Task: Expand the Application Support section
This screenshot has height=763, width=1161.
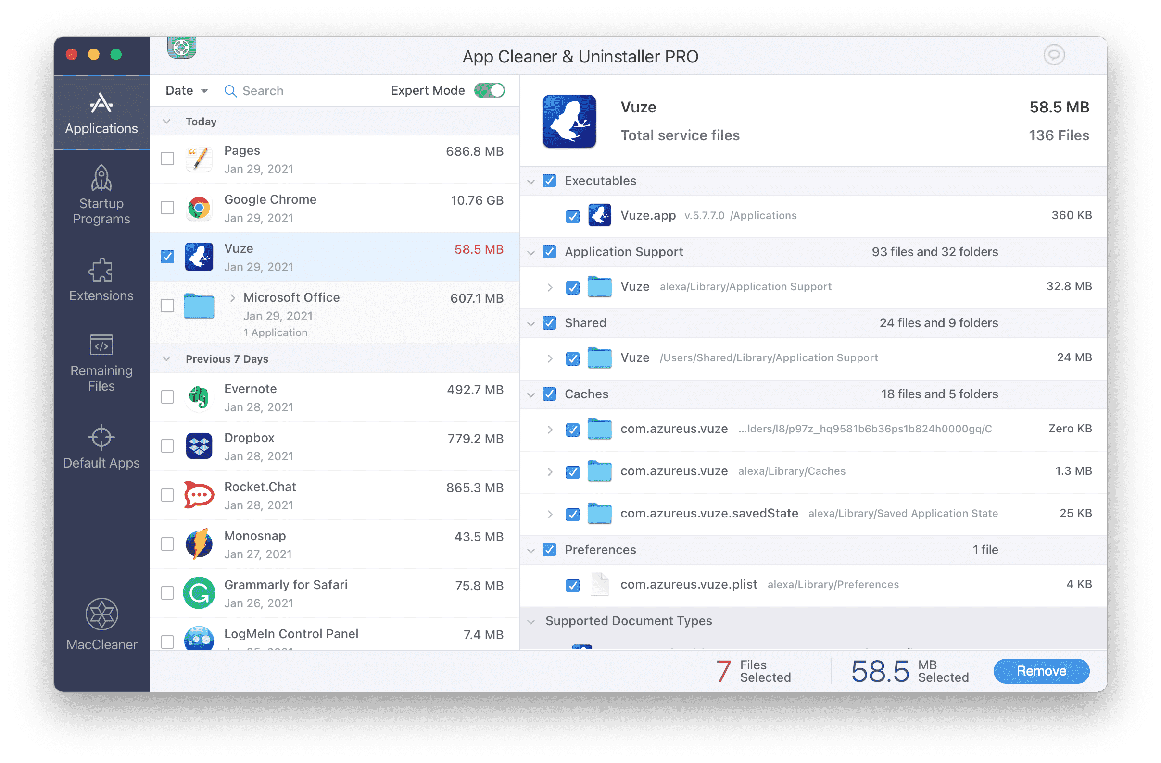Action: [x=532, y=252]
